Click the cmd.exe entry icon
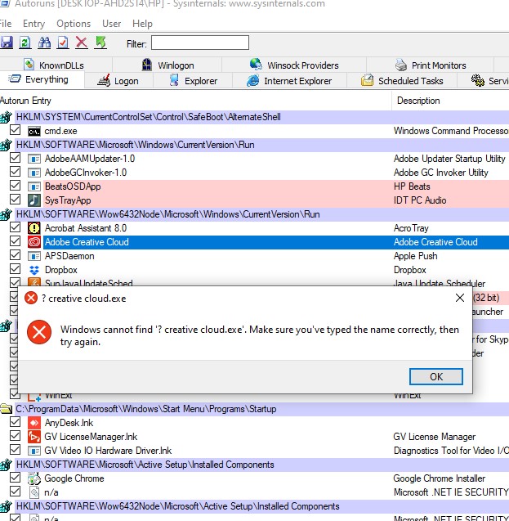The width and height of the screenshot is (509, 521). click(x=33, y=131)
